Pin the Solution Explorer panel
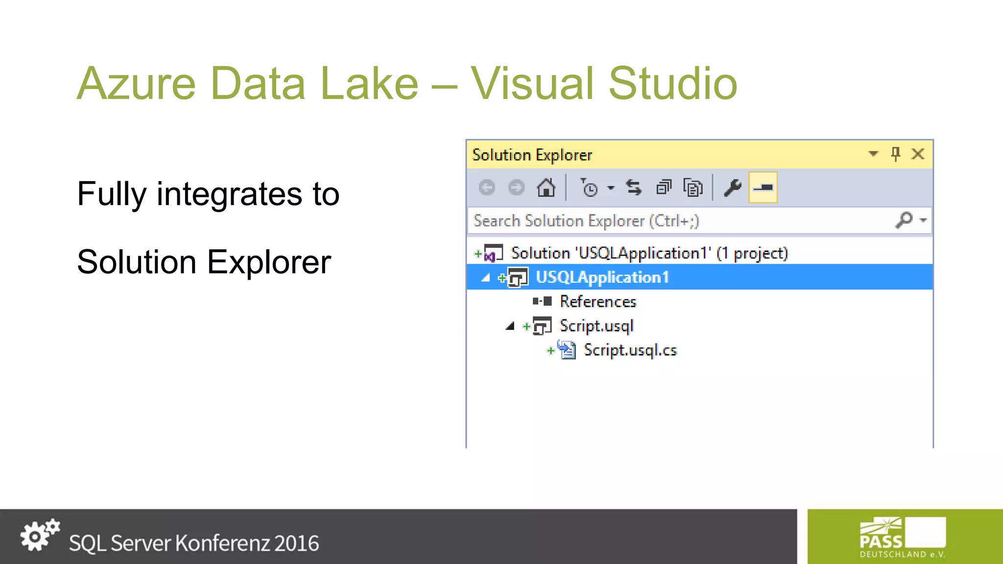The height and width of the screenshot is (564, 1003). pyautogui.click(x=896, y=154)
